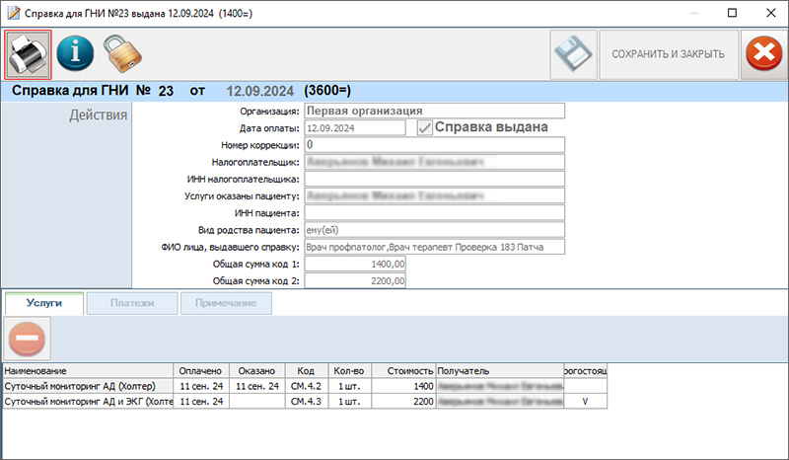Click the notepad icon in title bar
The image size is (789, 460).
13,14
